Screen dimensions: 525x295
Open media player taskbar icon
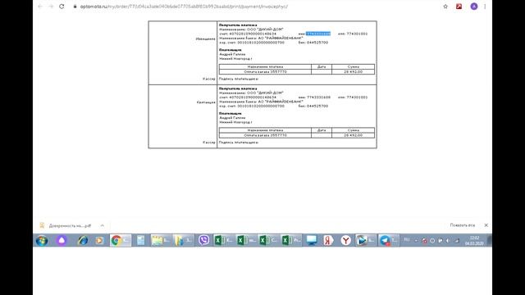tap(99, 240)
